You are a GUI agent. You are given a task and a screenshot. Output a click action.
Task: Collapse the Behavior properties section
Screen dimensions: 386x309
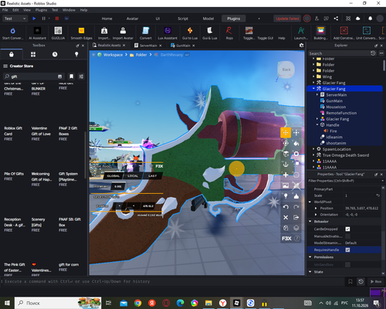[310, 222]
